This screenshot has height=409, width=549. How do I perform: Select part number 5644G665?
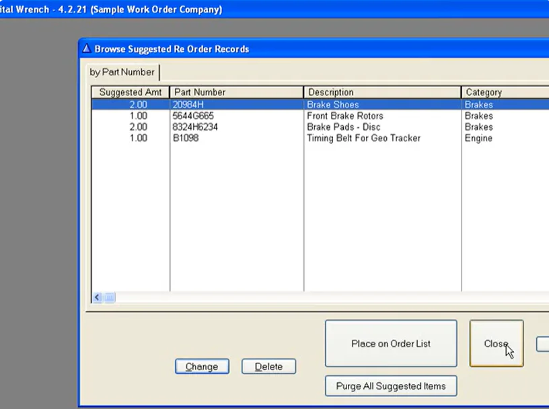pos(193,116)
